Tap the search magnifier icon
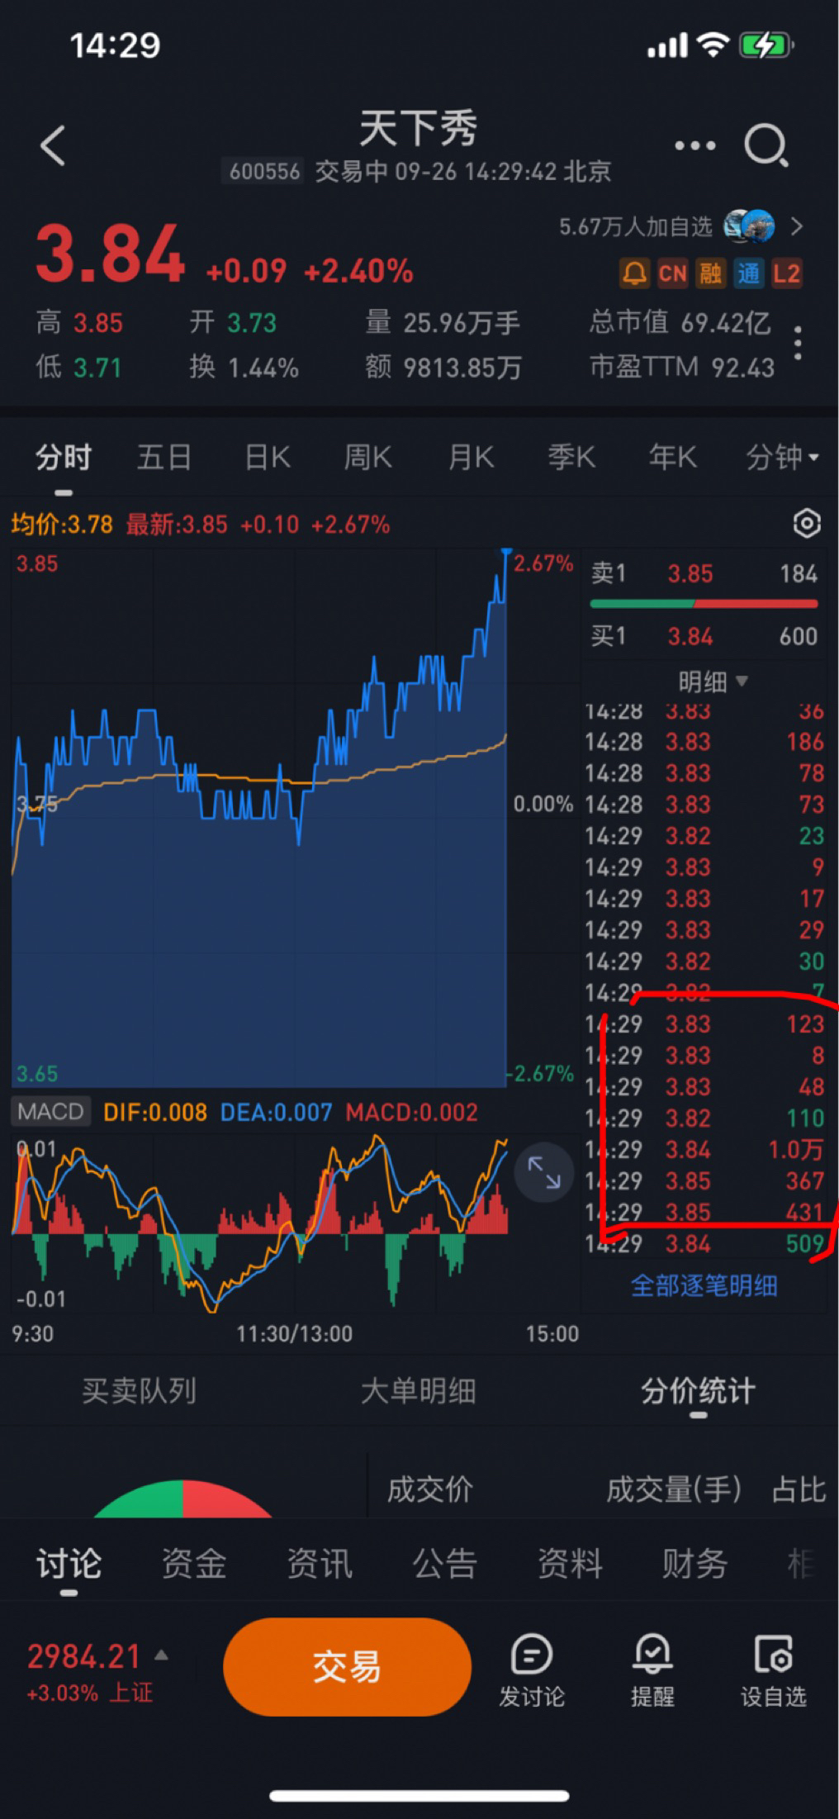Viewport: 839px width, 1819px height. click(766, 146)
